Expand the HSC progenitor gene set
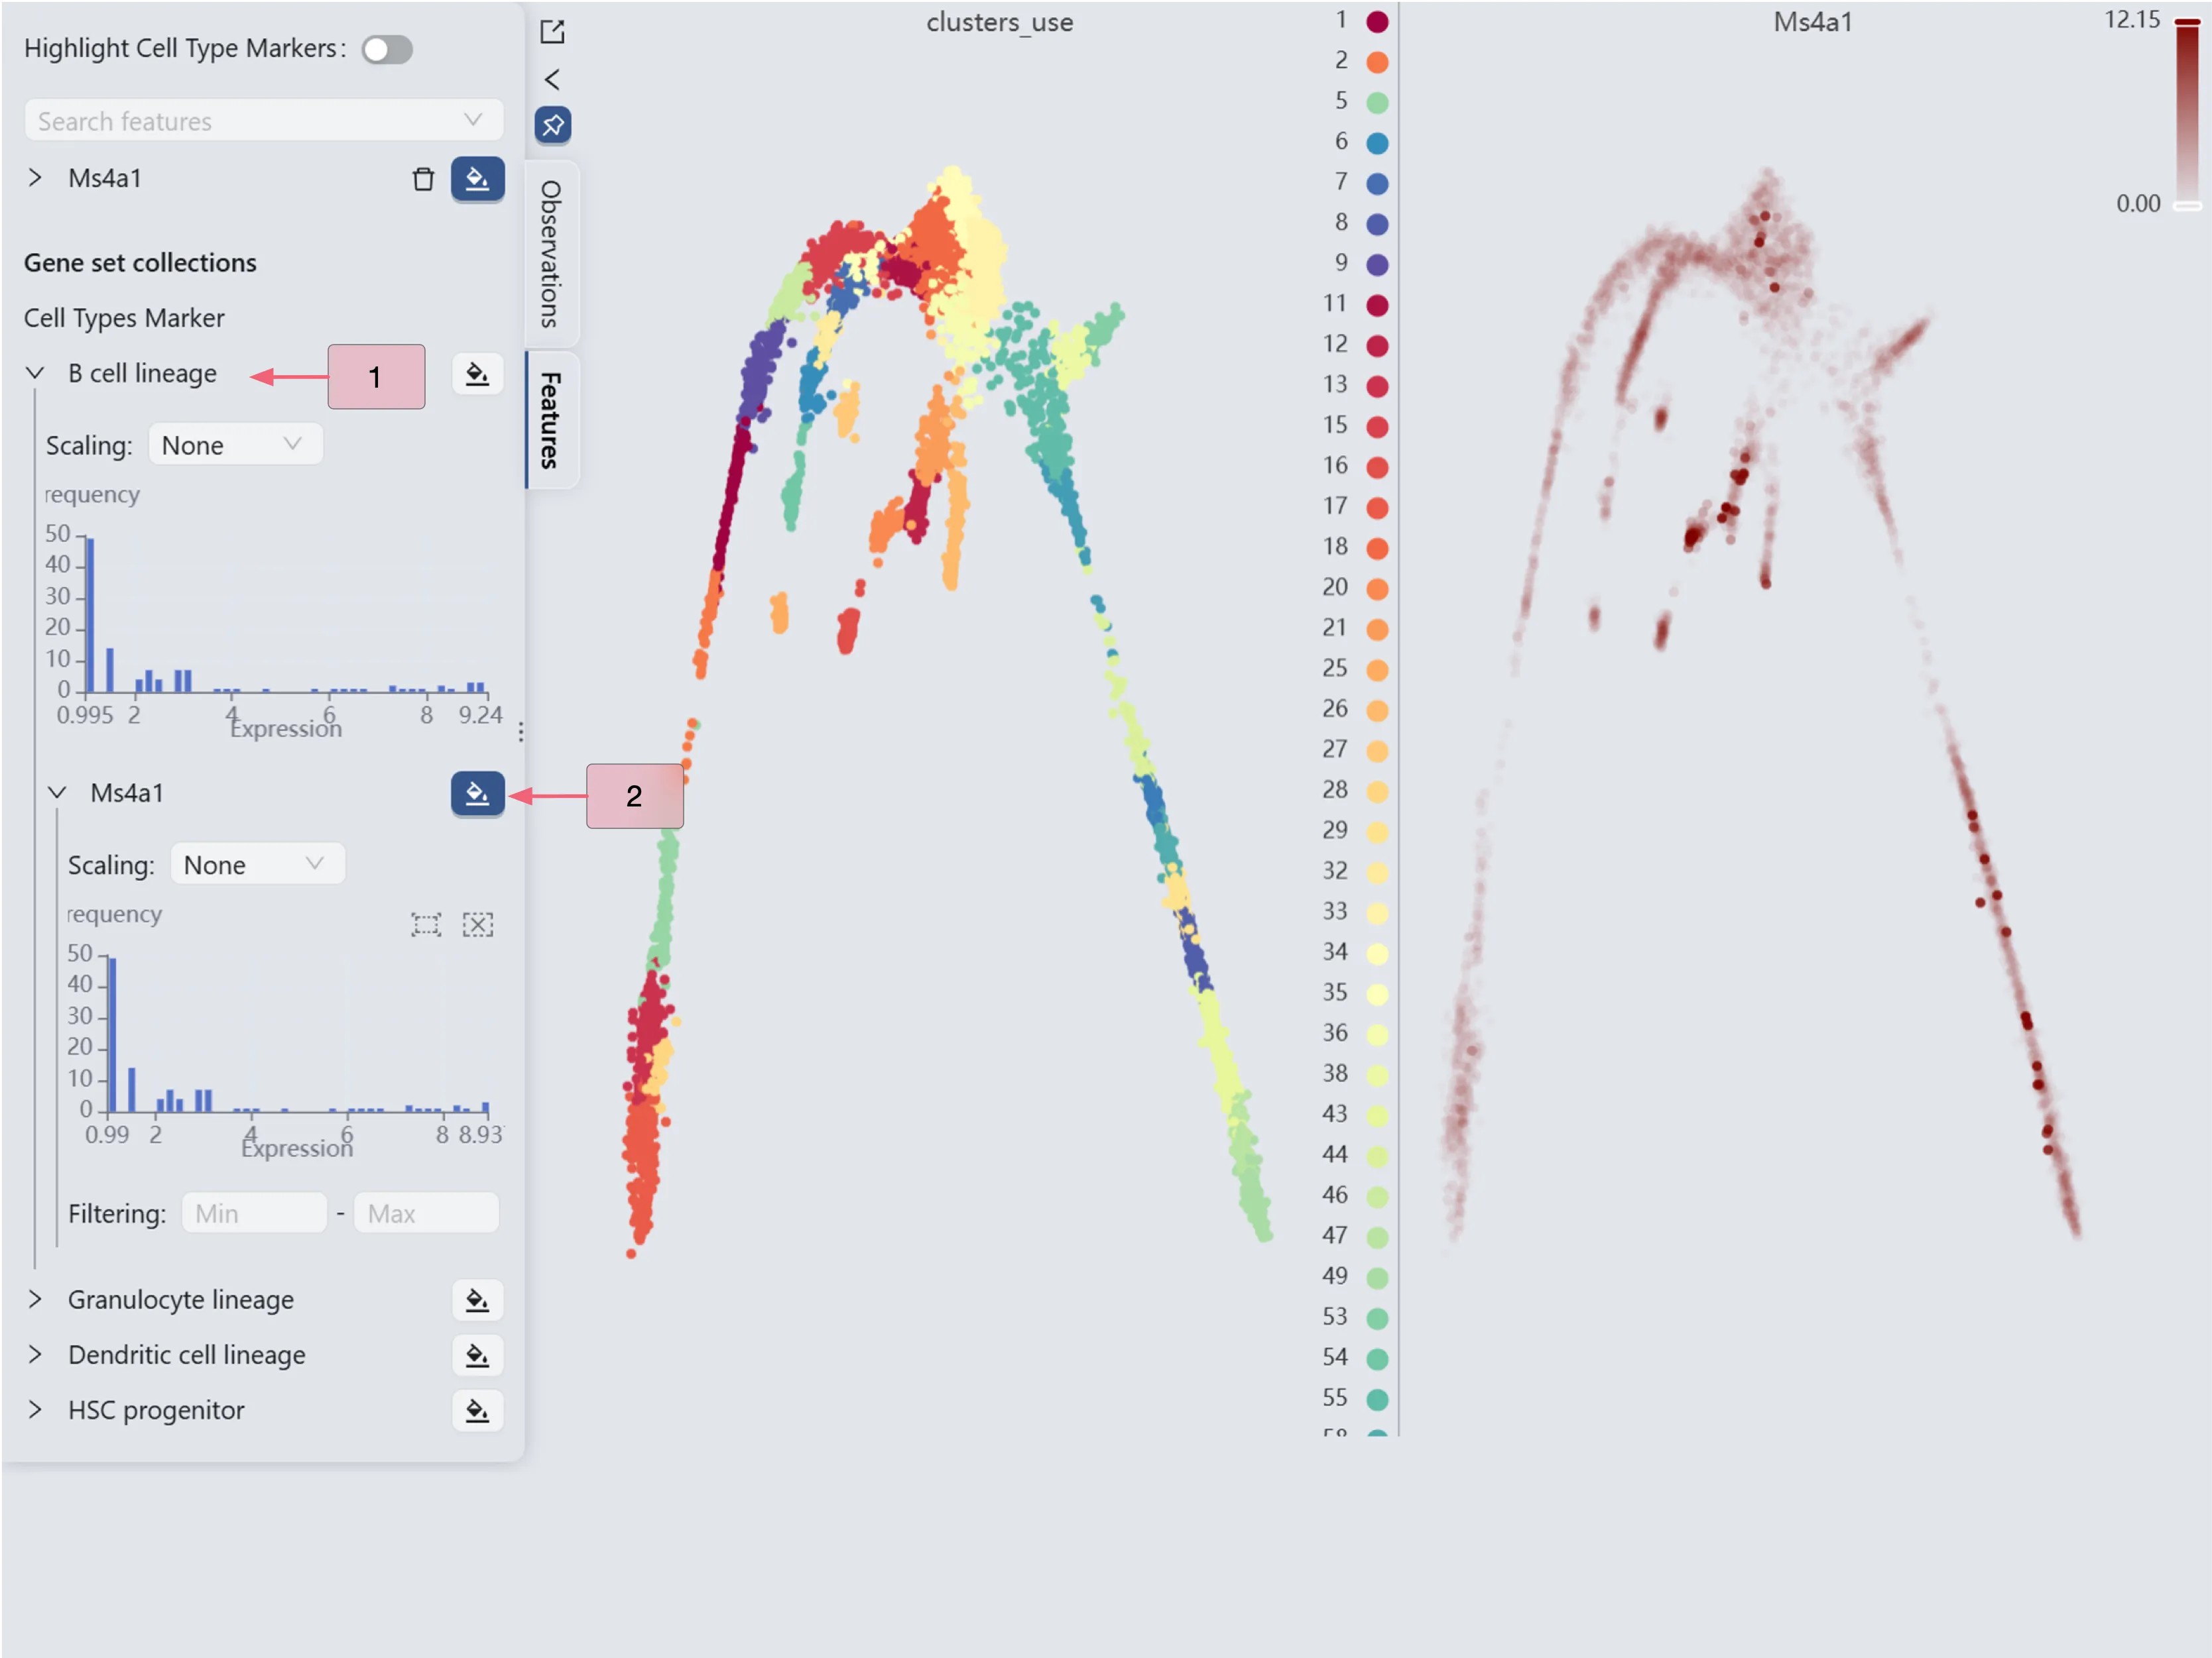This screenshot has height=1658, width=2212. click(35, 1410)
